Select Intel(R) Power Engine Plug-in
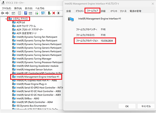Image resolution: width=156 pixels, height=113 pixels. pos(31,84)
